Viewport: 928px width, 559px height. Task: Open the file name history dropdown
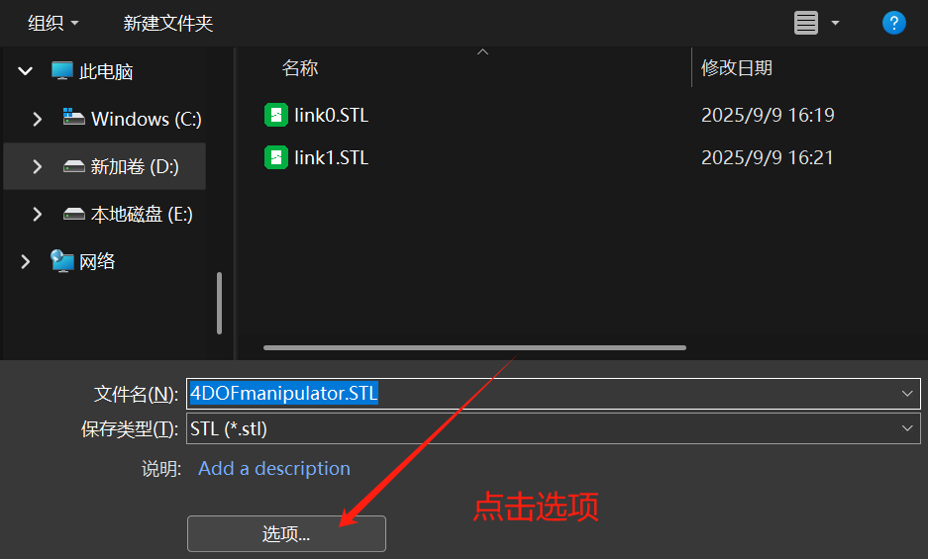click(x=906, y=394)
